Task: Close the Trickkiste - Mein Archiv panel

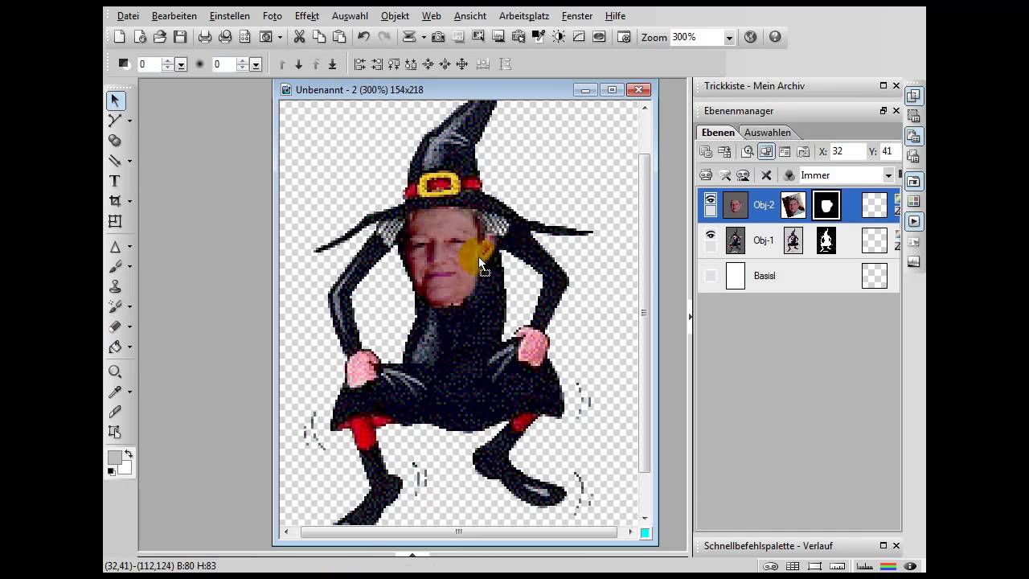Action: 896,86
